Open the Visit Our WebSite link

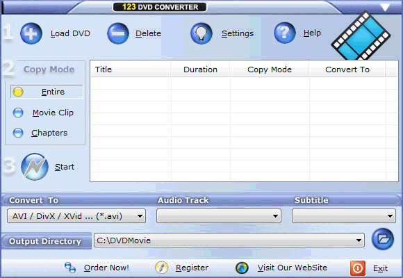tap(293, 268)
